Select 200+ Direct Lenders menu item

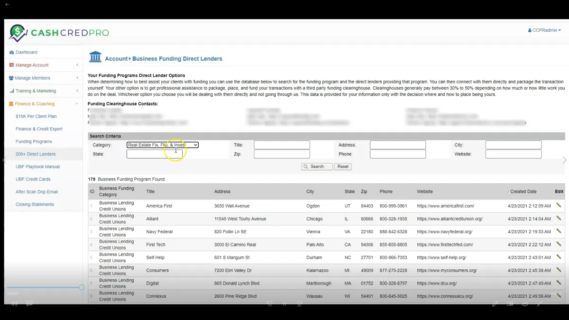coord(36,154)
